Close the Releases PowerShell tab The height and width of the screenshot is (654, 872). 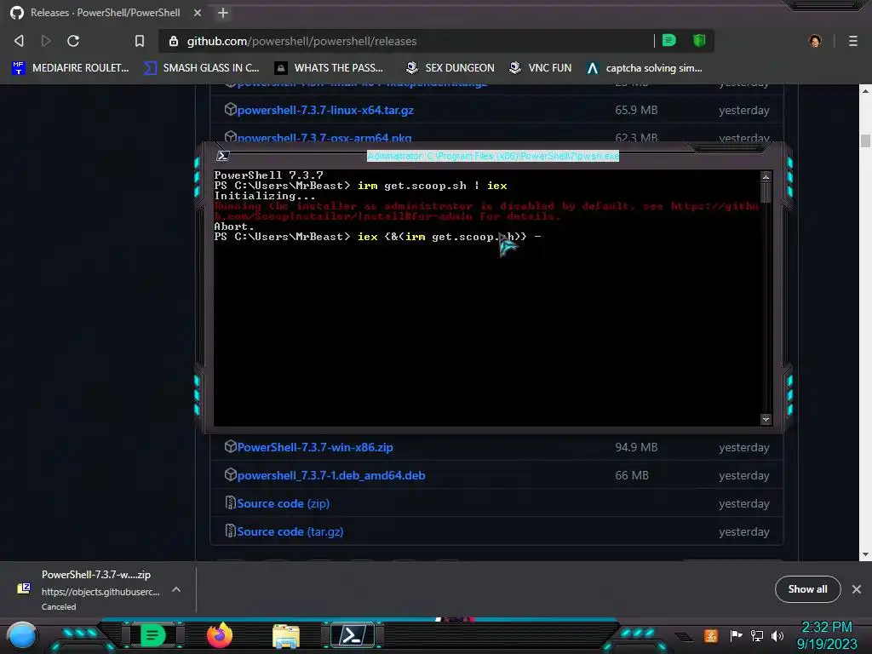pyautogui.click(x=198, y=13)
